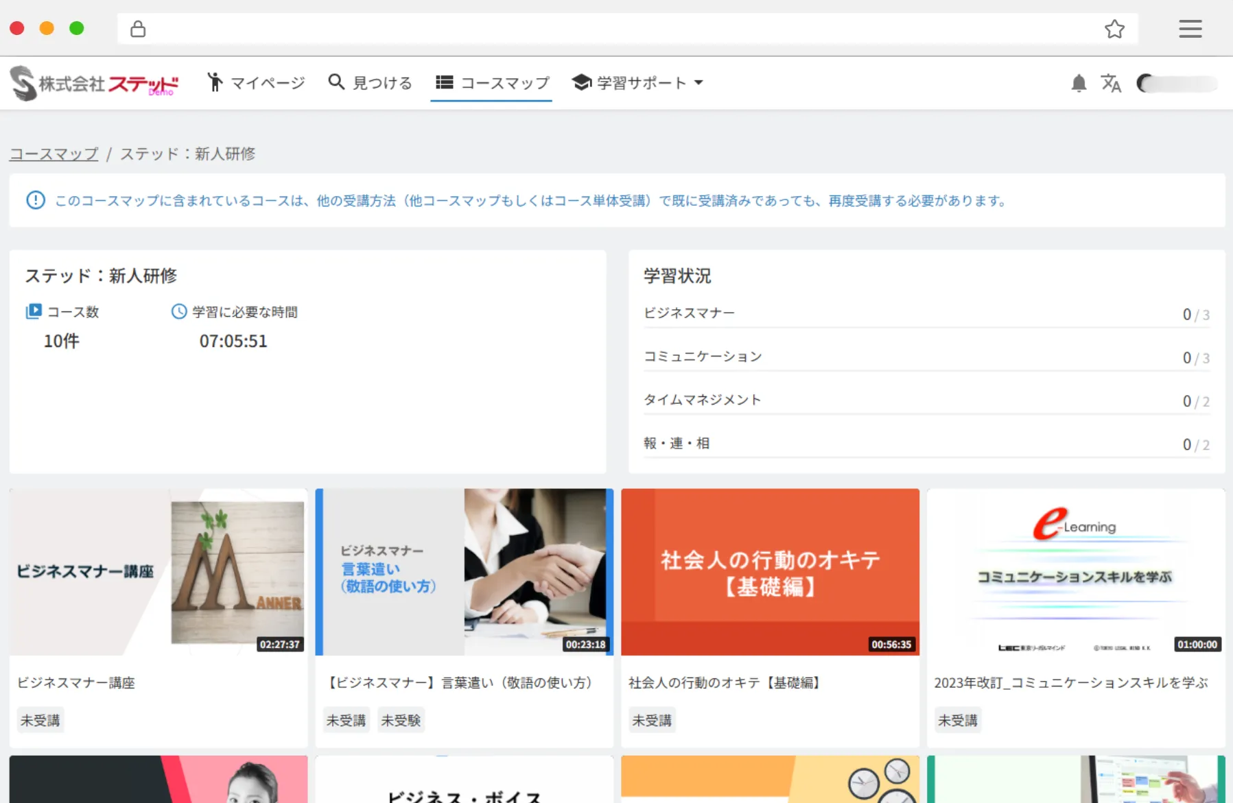Open the language translation icon
Image resolution: width=1233 pixels, height=803 pixels.
pyautogui.click(x=1111, y=83)
